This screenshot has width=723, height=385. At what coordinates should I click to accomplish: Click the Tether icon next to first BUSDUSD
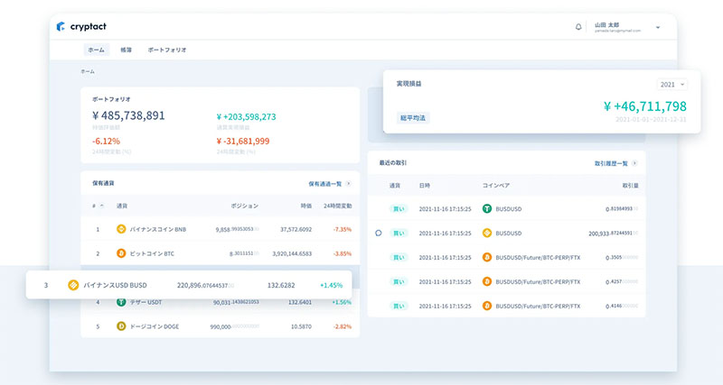487,209
